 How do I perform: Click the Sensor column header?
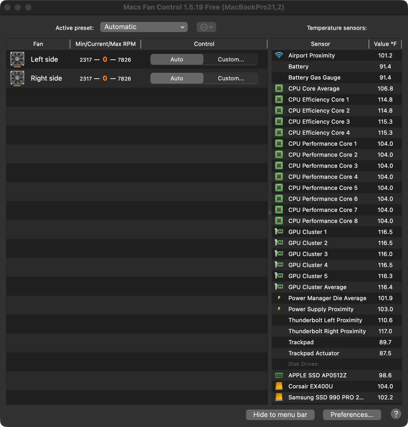tap(320, 44)
